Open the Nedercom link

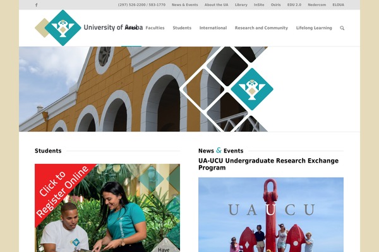coord(316,5)
